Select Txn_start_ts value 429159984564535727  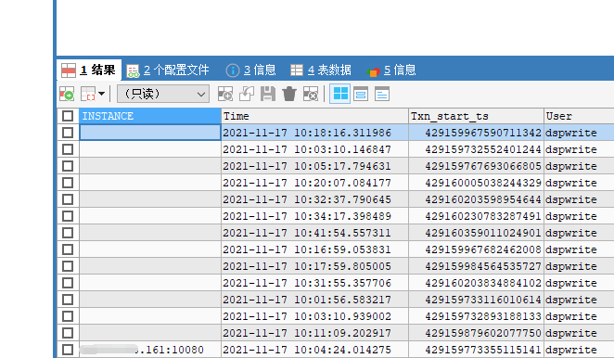[x=476, y=266]
